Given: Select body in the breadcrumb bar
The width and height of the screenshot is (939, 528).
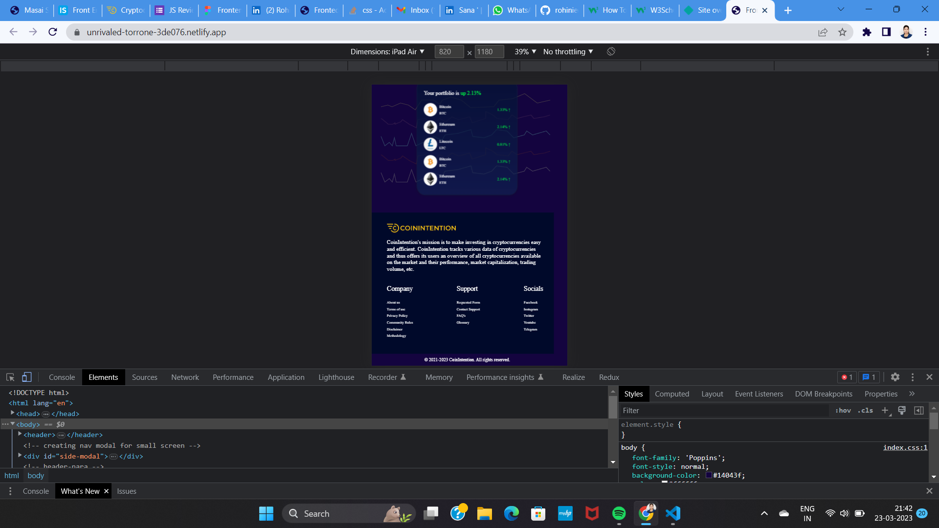Looking at the screenshot, I should 36,476.
